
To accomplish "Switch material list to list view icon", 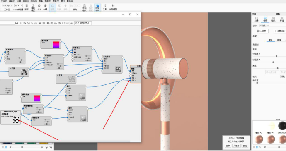I will (x=254, y=147).
